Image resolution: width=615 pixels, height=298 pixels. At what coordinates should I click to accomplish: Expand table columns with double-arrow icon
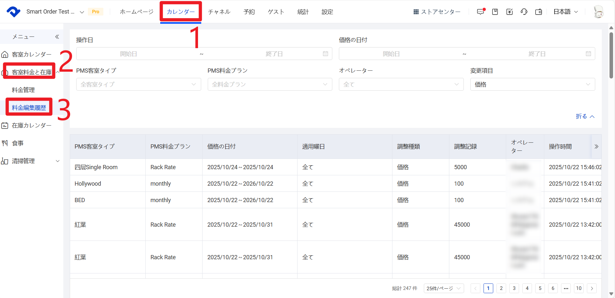click(596, 147)
